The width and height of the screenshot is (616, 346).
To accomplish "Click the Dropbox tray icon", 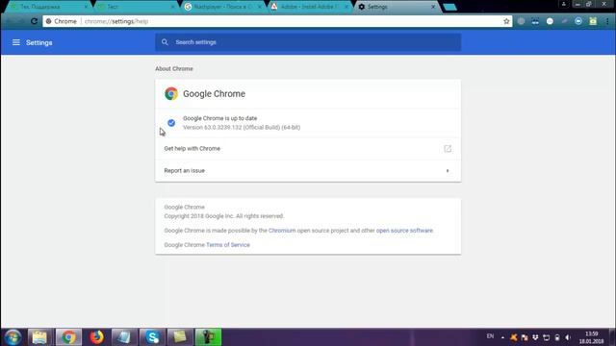I will pos(535,337).
